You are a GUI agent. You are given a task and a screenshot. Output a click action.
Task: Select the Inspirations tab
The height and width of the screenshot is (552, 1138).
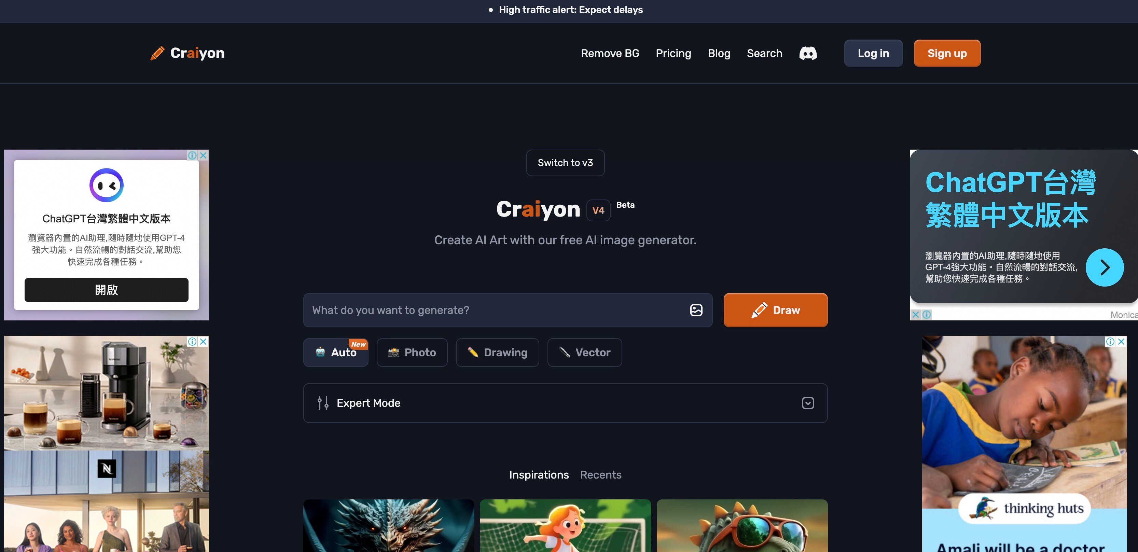click(539, 474)
